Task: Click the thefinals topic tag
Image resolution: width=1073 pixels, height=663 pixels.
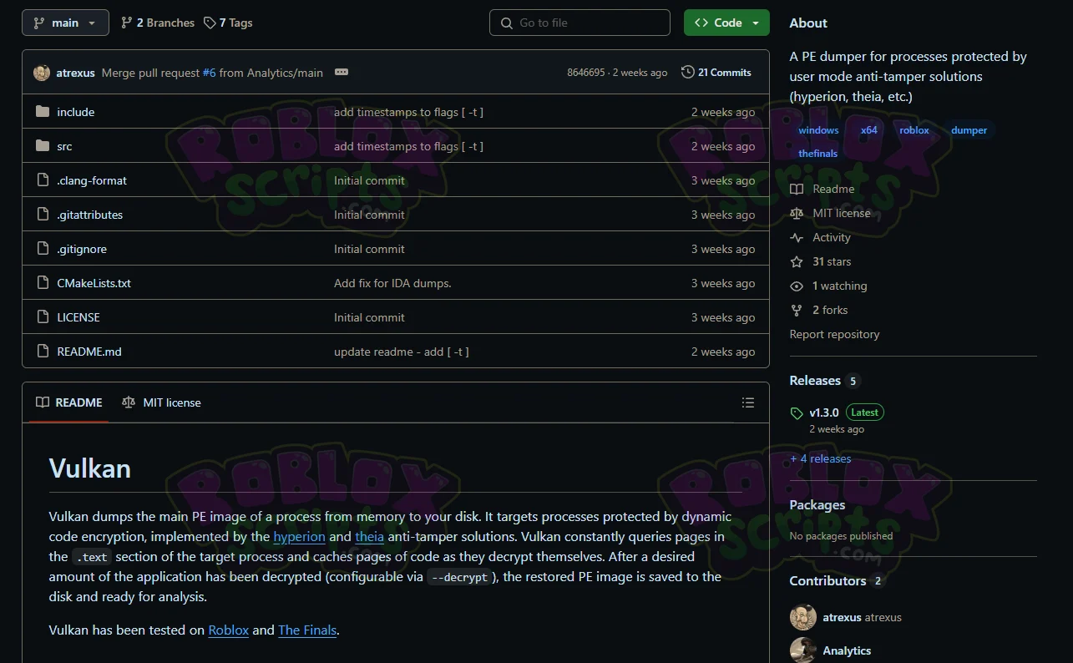Action: pyautogui.click(x=817, y=154)
